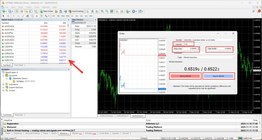This screenshot has width=262, height=140.
Task: Select the Horizontal Line drawing tool
Action: (x=18, y=16)
